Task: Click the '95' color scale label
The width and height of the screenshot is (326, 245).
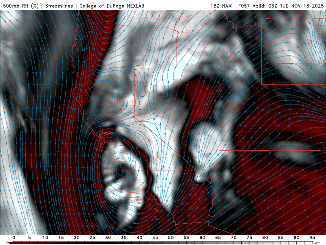Action: tap(312, 238)
